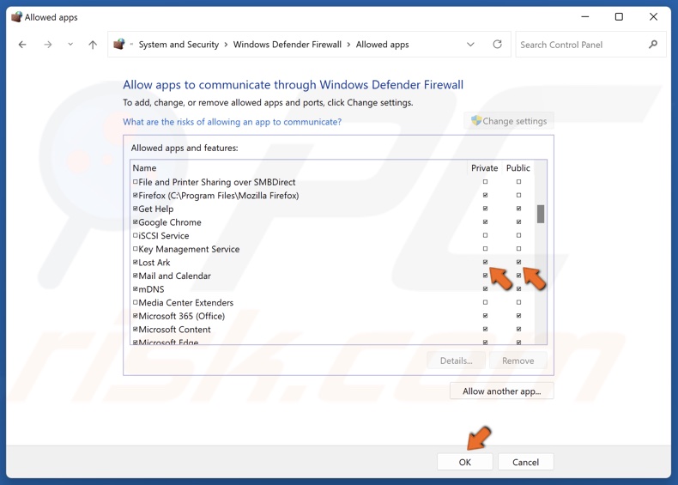Confirm with the OK button

465,462
